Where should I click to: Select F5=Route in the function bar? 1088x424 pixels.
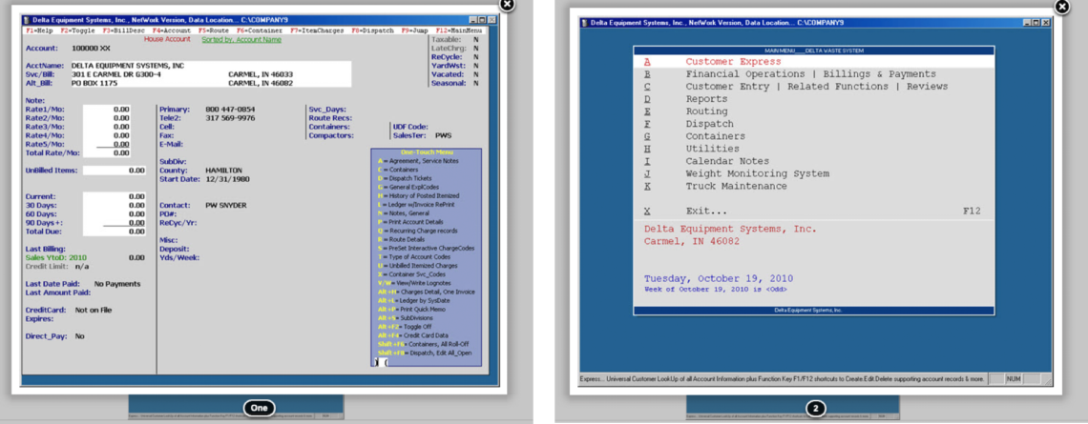(213, 31)
